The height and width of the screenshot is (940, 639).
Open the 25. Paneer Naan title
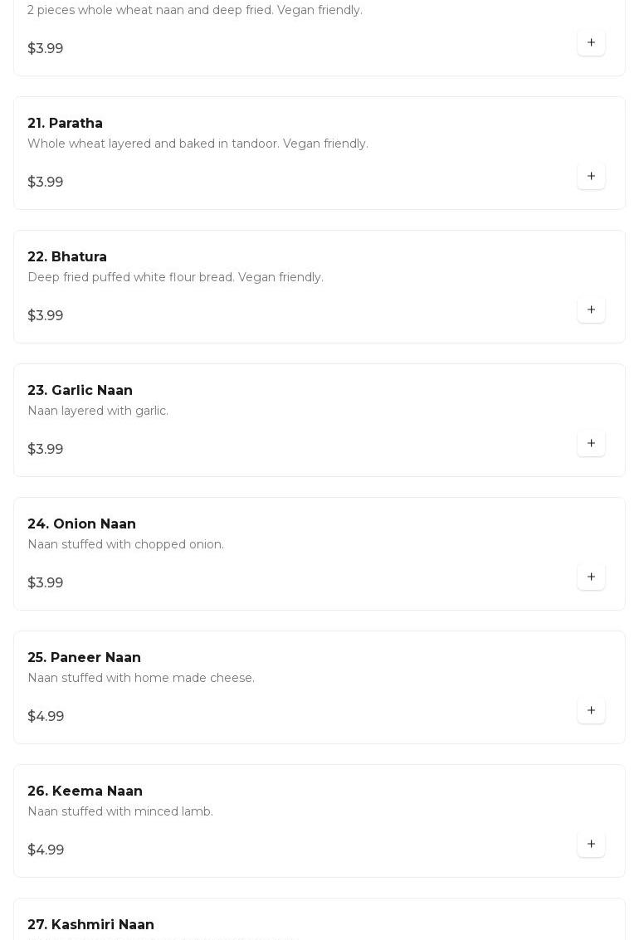pos(85,658)
